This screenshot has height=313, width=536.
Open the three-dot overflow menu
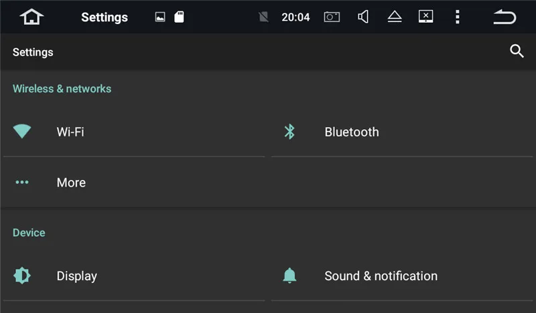pyautogui.click(x=457, y=17)
